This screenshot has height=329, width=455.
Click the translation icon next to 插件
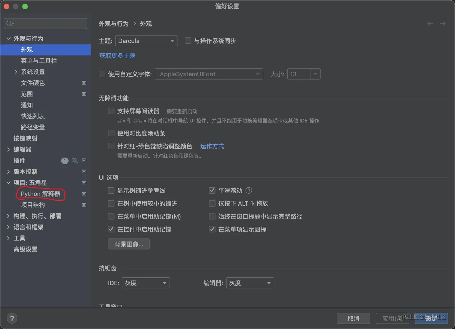coord(75,161)
